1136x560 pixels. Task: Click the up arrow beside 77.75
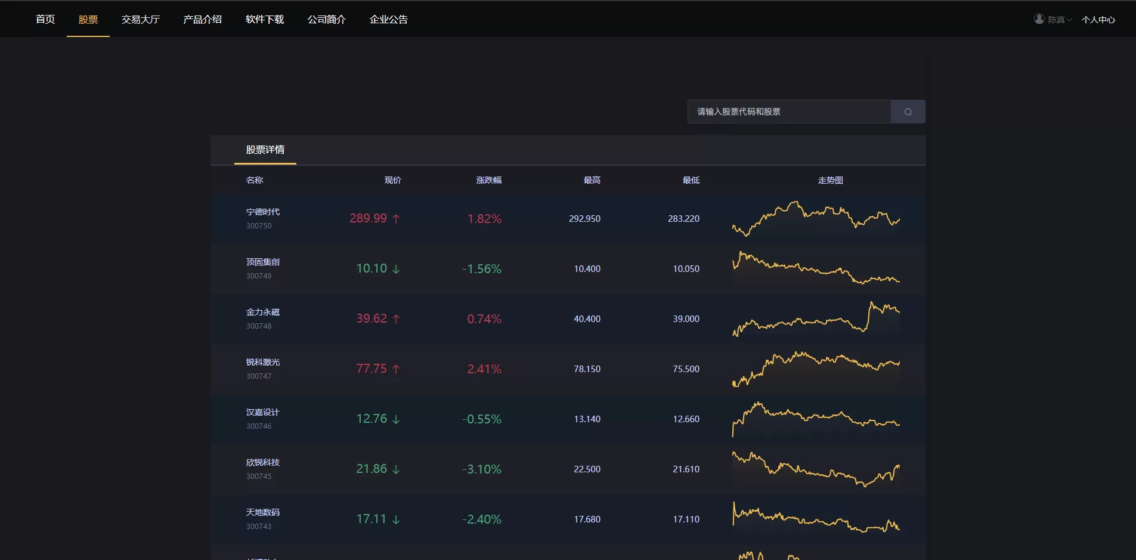(x=396, y=369)
